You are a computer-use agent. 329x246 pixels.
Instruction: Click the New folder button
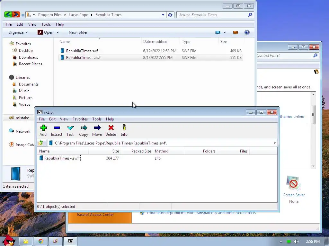pos(78,32)
